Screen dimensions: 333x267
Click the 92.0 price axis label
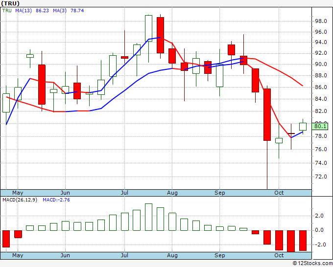pyautogui.click(x=321, y=53)
